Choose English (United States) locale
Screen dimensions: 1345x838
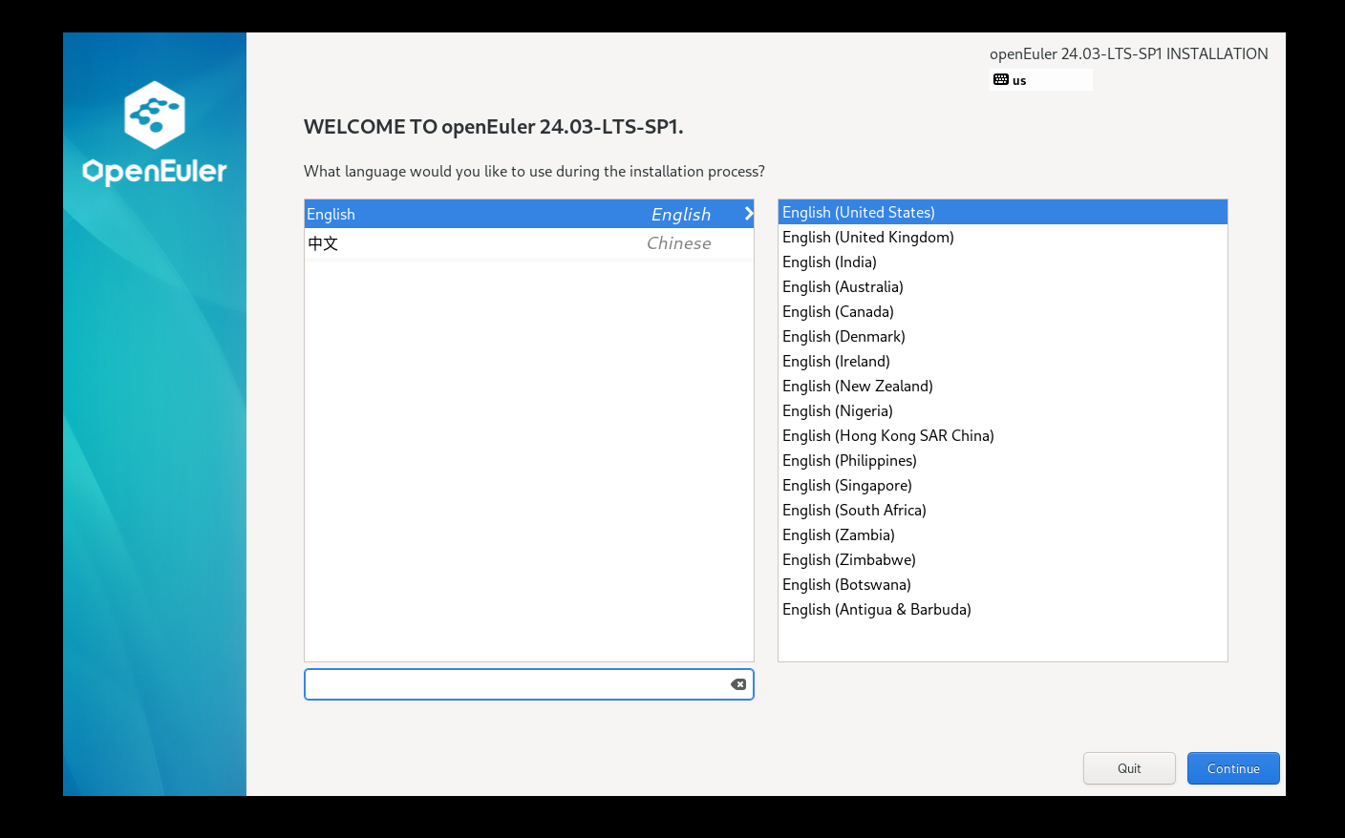pos(1003,212)
